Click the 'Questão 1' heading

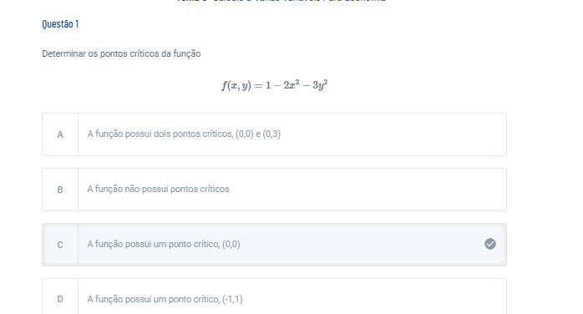[60, 24]
